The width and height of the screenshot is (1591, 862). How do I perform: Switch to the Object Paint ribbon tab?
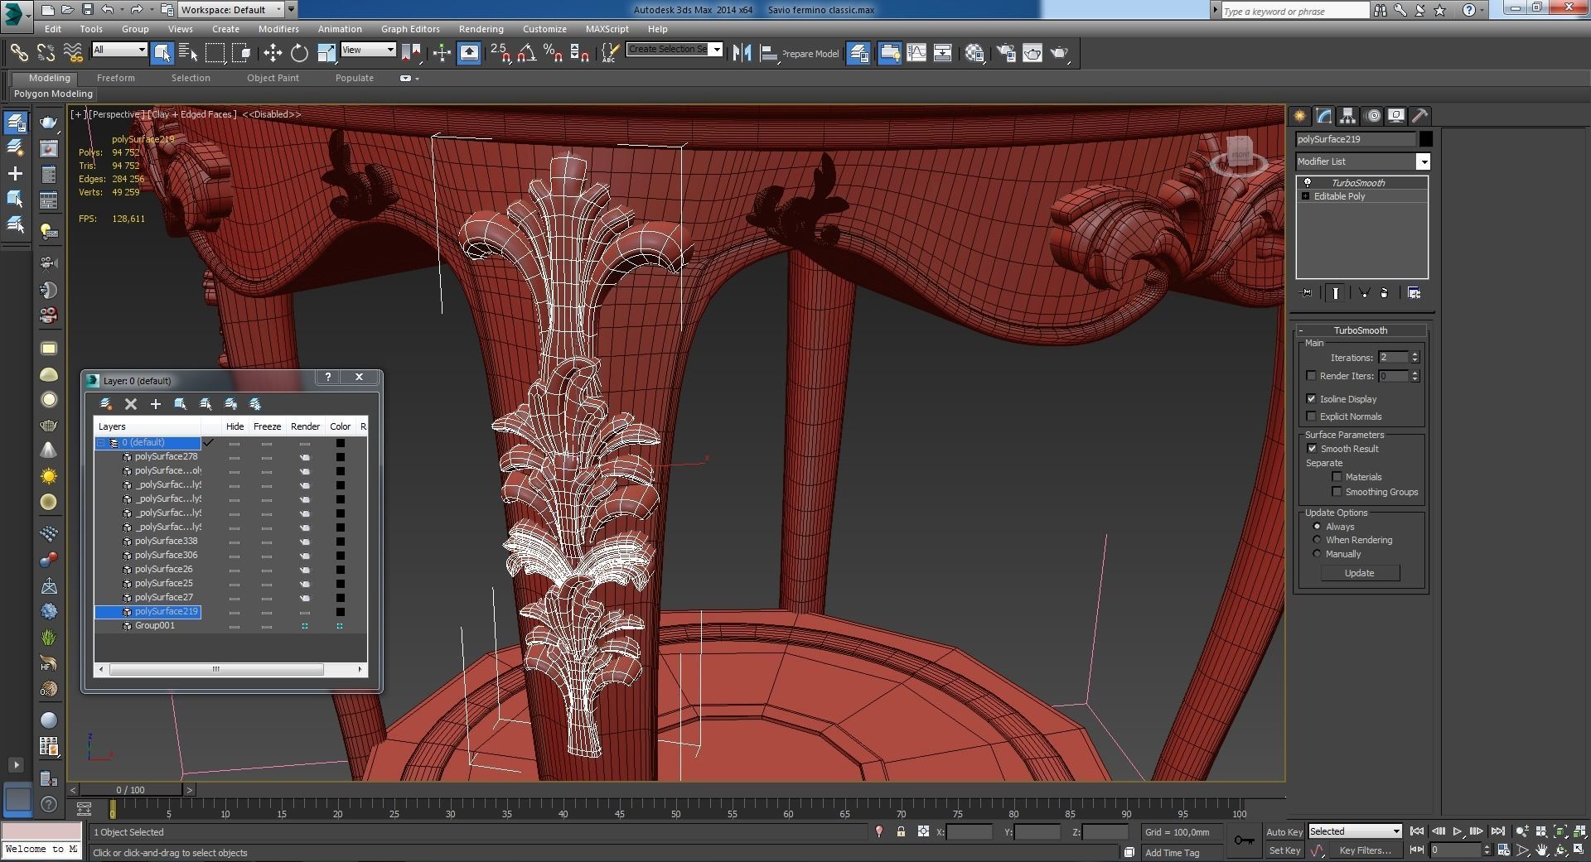click(x=273, y=78)
